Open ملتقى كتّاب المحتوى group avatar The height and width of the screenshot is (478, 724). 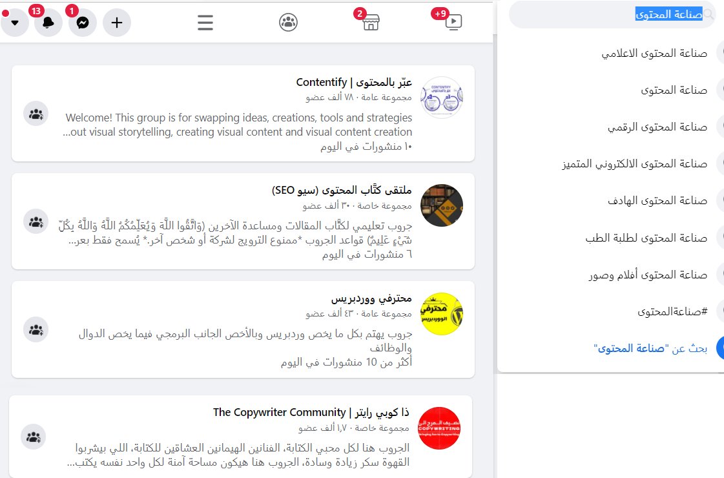tap(441, 205)
